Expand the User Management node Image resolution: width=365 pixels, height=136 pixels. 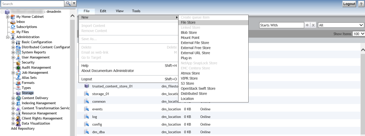coord(13,57)
